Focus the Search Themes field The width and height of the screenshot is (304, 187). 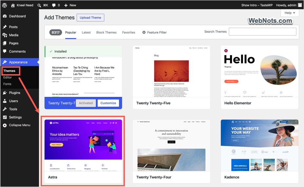point(262,32)
